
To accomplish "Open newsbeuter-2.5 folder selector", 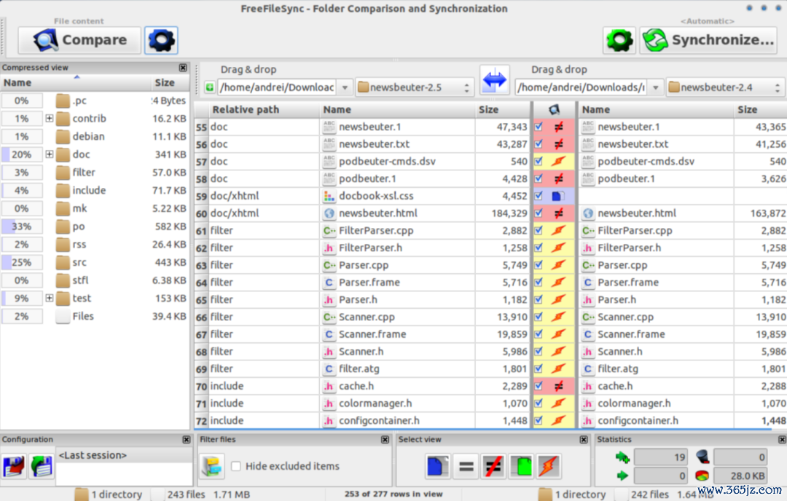I will 415,88.
